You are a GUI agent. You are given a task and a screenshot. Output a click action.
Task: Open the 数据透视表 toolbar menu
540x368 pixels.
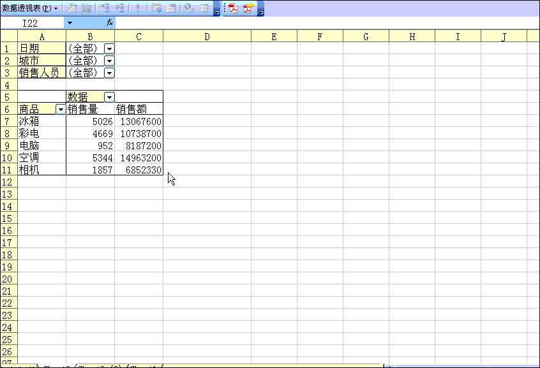[29, 8]
